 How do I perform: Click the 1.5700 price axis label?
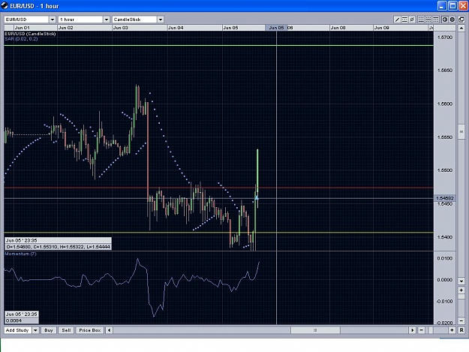point(445,38)
